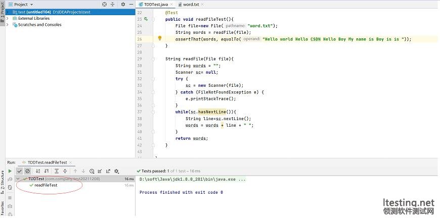Click the "word.txt" string on line 24
This screenshot has width=440, height=218.
(260, 26)
